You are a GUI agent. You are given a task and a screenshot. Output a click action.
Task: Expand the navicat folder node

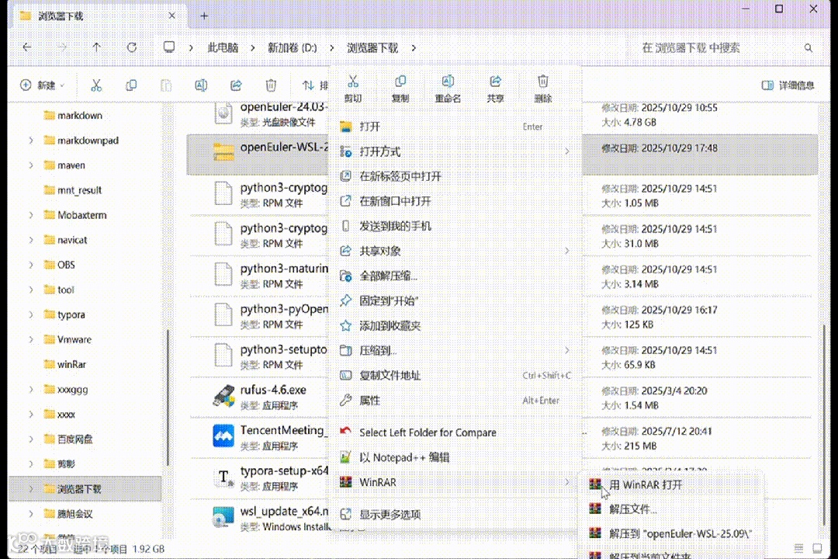31,240
